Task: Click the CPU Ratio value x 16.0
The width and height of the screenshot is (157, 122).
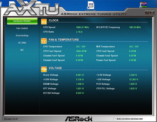Action: (x=79, y=32)
